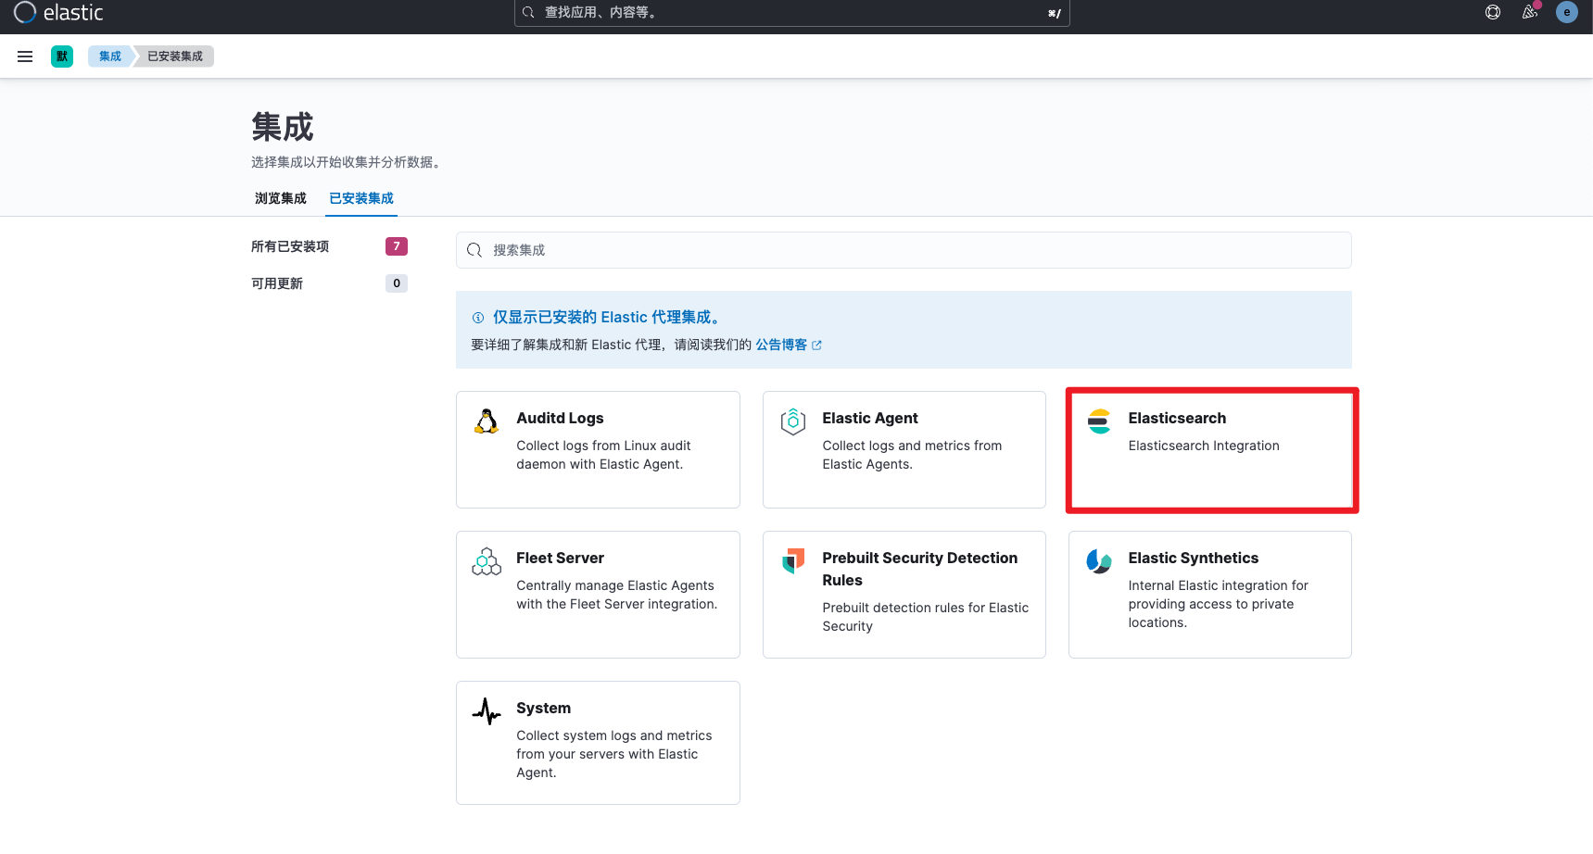Screen dimensions: 1593x854
Task: Click the Auditd Logs description text
Action: 603,455
